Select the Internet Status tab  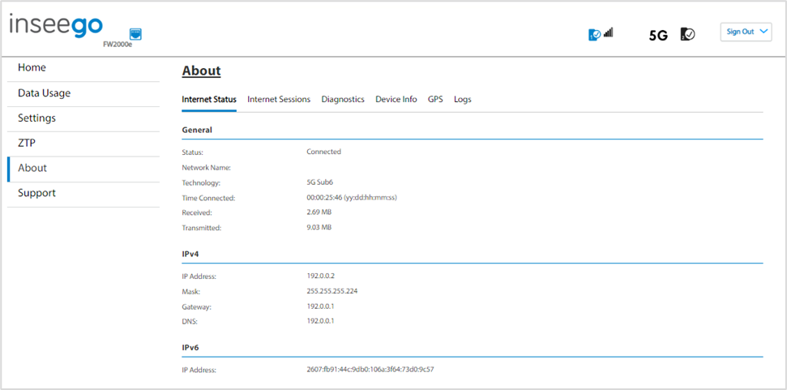209,100
